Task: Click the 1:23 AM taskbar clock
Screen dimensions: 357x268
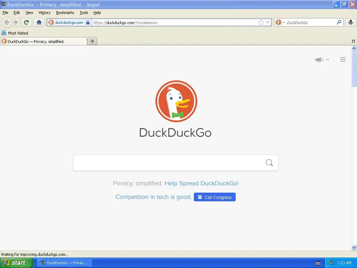Action: tap(344, 263)
